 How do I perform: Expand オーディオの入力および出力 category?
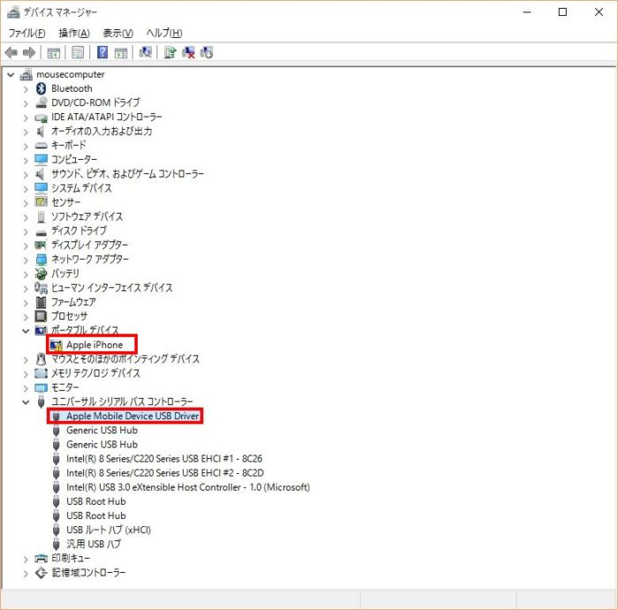pyautogui.click(x=26, y=132)
